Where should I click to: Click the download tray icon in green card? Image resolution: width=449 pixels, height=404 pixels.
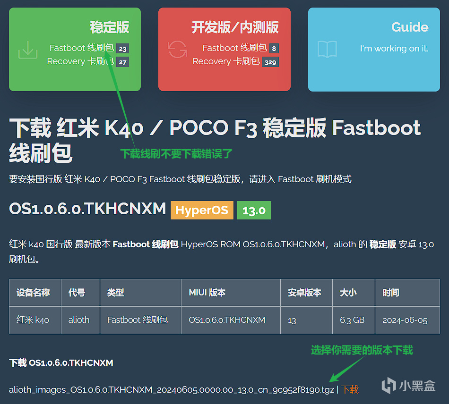[28, 50]
